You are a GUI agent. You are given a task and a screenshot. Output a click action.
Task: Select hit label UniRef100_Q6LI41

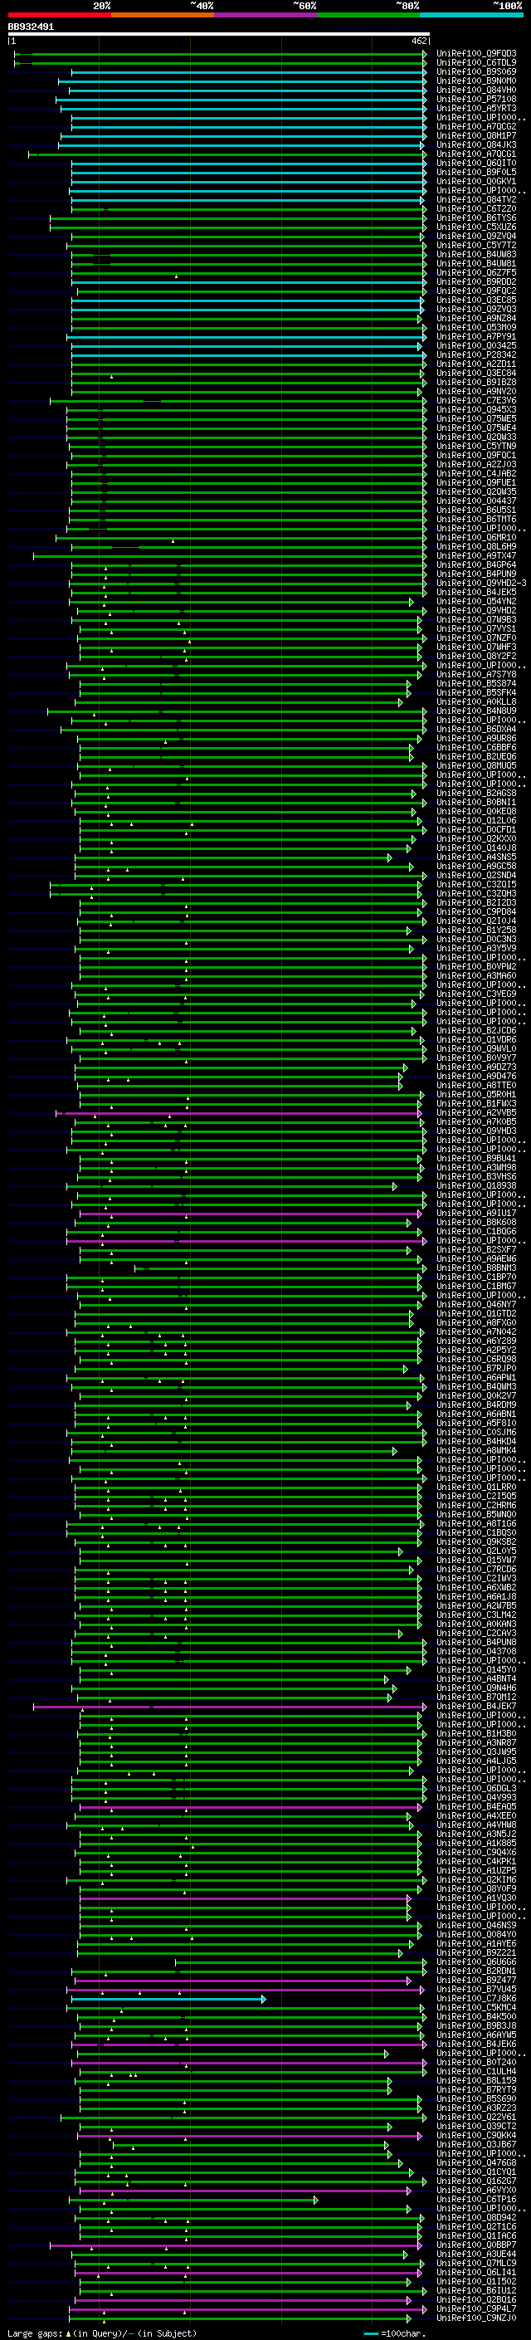[x=476, y=2273]
